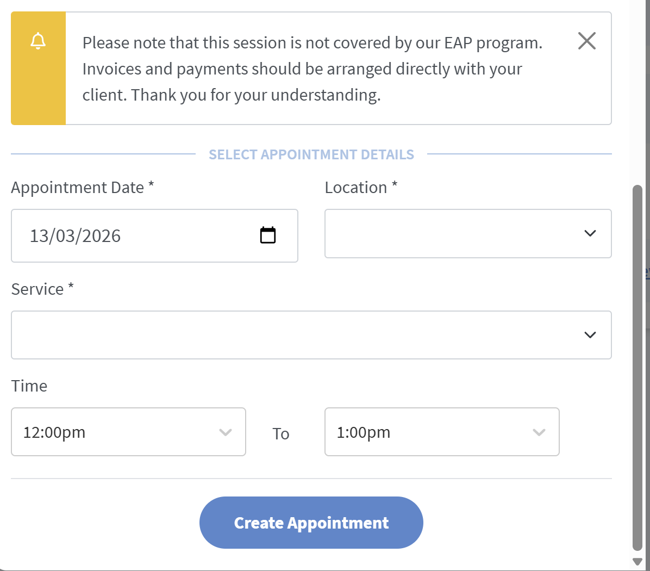Select the 12:00pm start time box
This screenshot has height=571, width=650.
pyautogui.click(x=120, y=432)
